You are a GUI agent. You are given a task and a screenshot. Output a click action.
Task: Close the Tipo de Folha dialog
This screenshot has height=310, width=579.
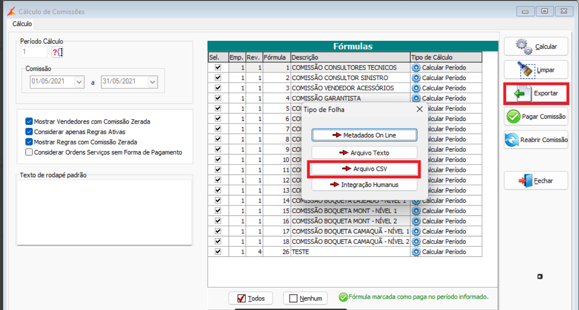click(419, 109)
